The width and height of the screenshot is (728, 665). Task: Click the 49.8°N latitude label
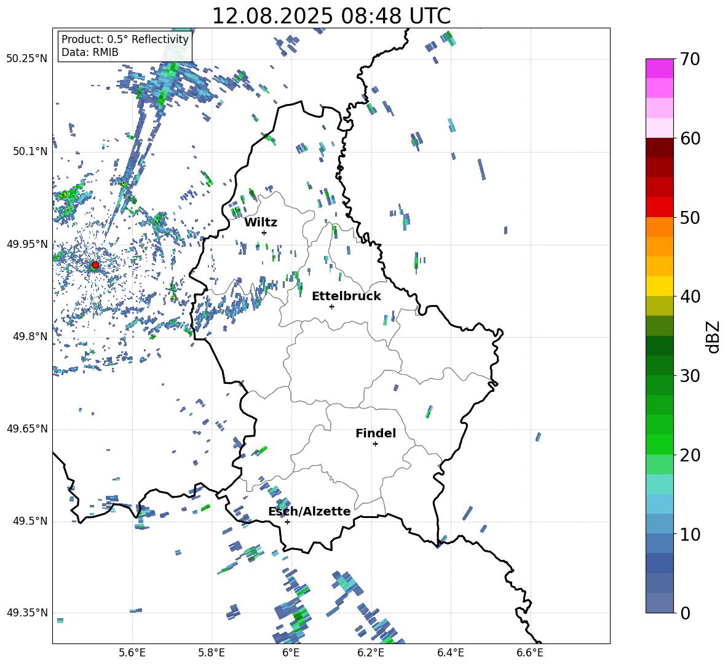click(x=30, y=336)
